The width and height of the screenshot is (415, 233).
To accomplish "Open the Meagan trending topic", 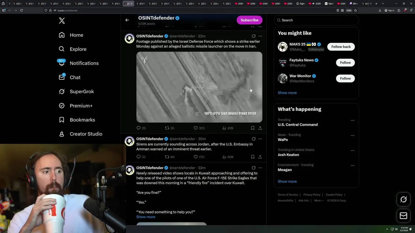I will coord(285,170).
